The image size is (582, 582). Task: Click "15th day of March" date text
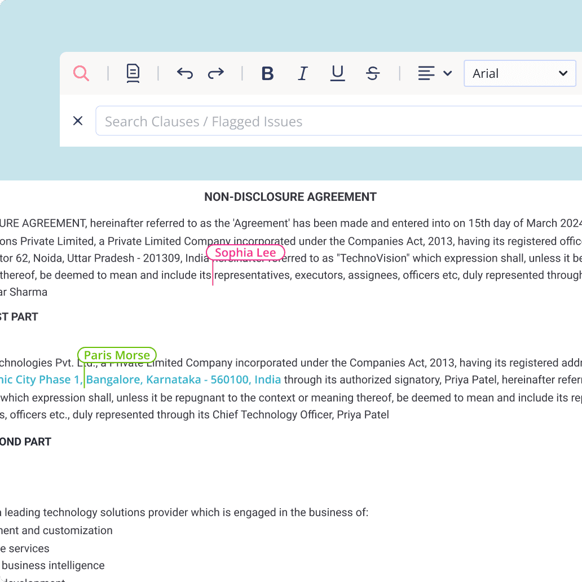pyautogui.click(x=513, y=223)
